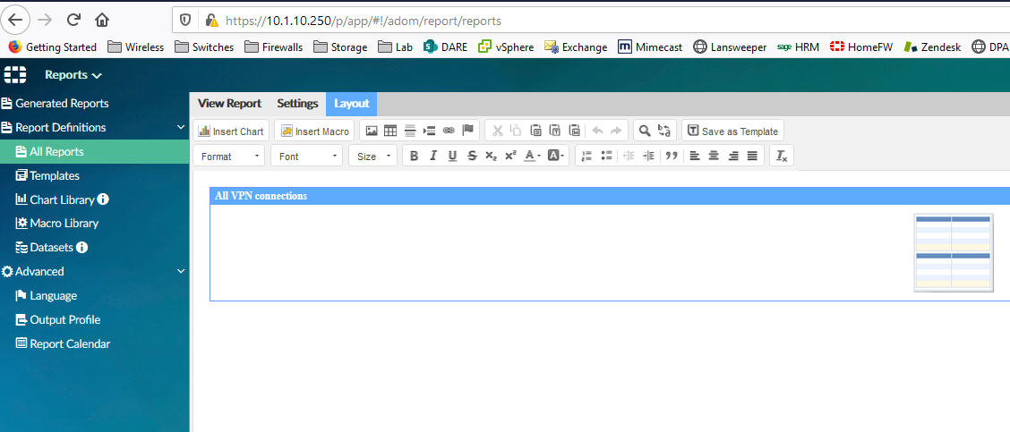Screen dimensions: 1010x432
Task: Collapse the Report Definitions section
Action: [x=181, y=128]
